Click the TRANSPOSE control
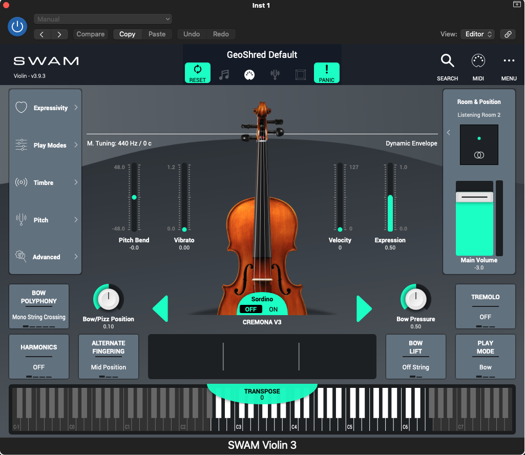The width and height of the screenshot is (525, 455). coord(262,394)
